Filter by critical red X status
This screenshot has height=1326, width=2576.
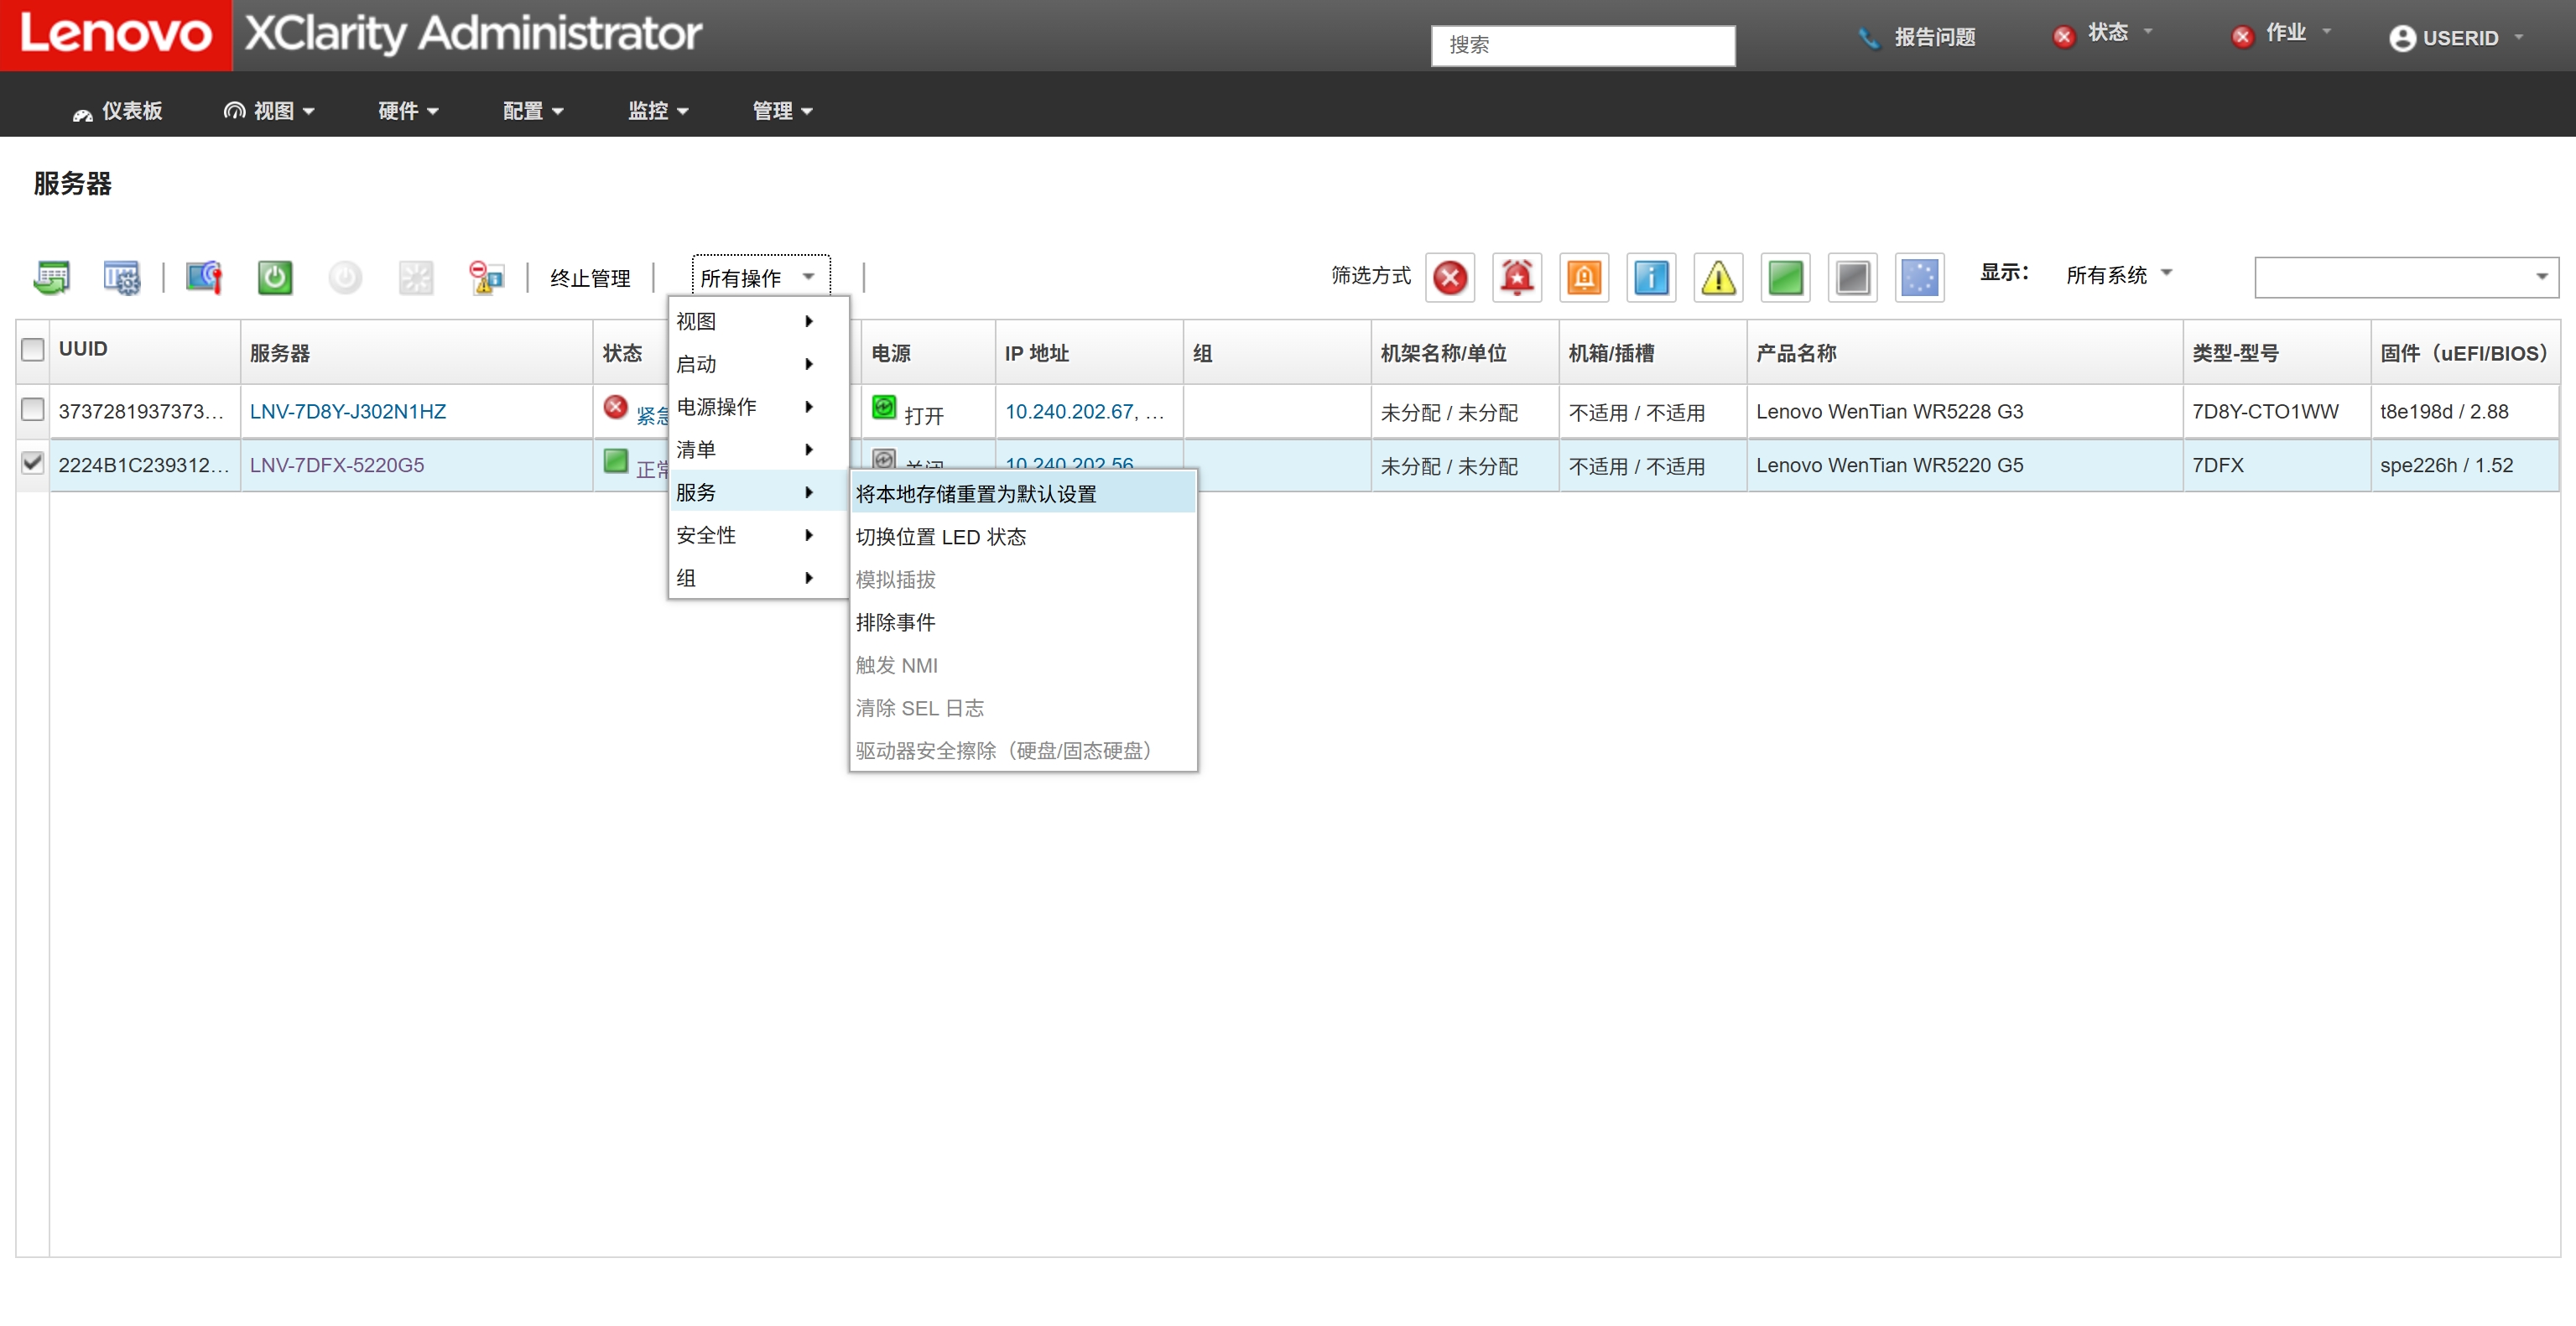1449,277
